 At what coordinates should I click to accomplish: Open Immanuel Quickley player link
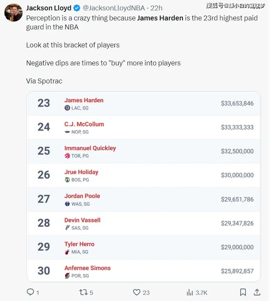pyautogui.click(x=90, y=148)
